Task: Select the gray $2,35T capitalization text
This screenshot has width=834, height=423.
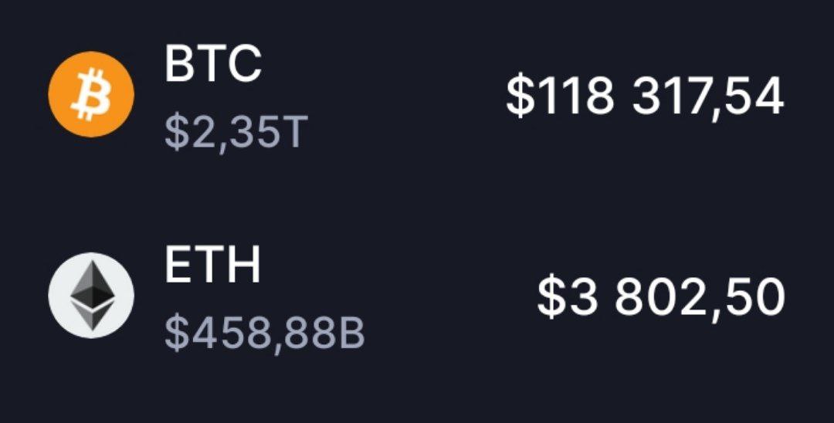Action: tap(236, 133)
